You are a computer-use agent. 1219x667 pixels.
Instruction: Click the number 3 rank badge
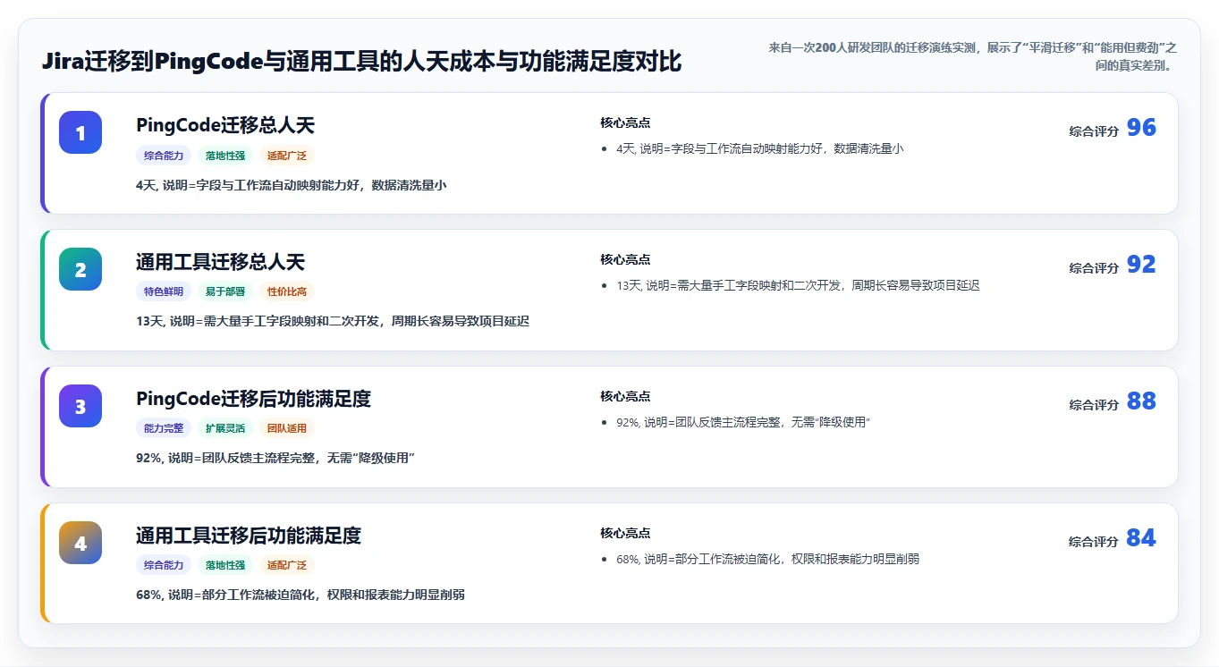(80, 406)
